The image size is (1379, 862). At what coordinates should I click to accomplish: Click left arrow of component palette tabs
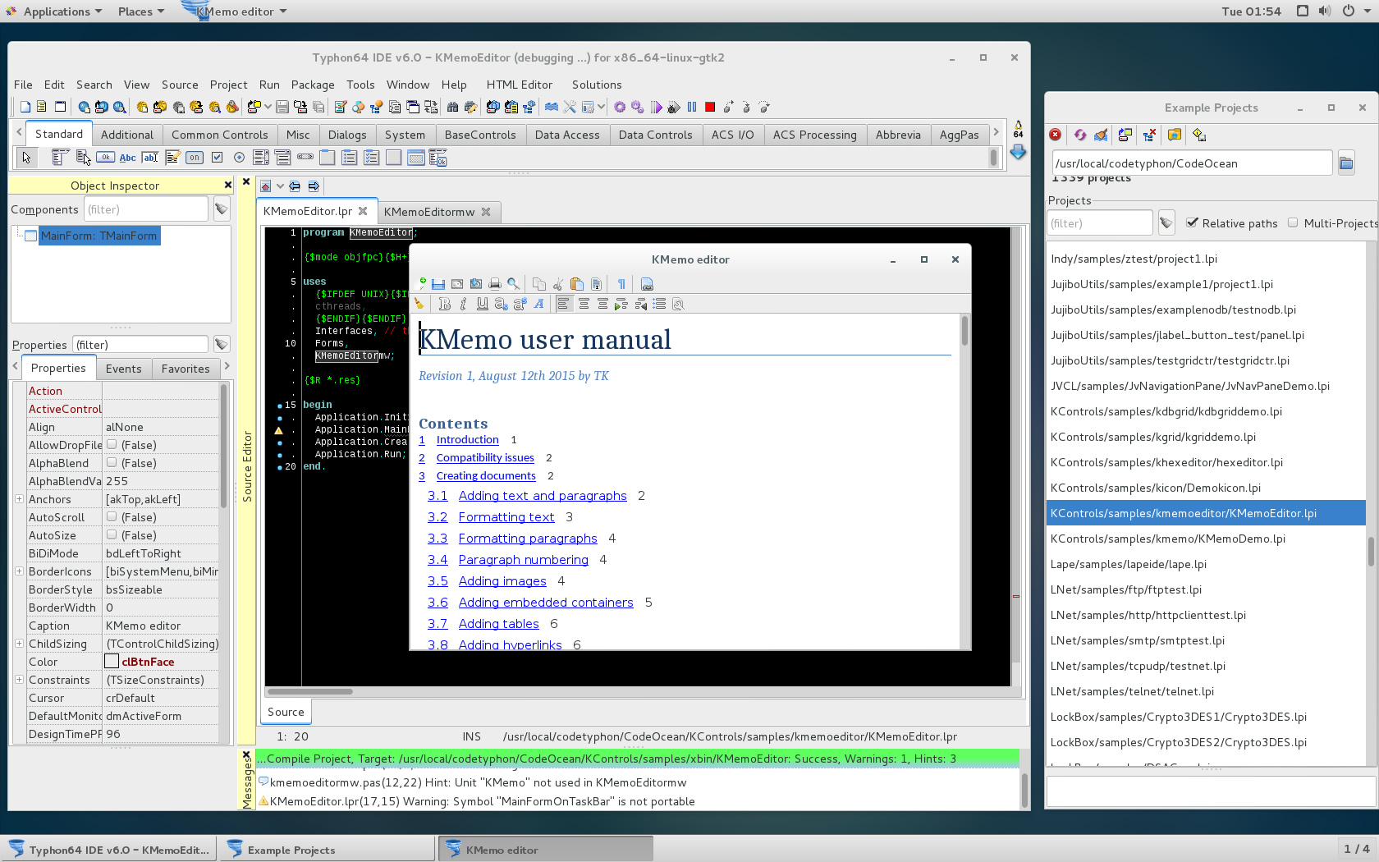pos(19,132)
